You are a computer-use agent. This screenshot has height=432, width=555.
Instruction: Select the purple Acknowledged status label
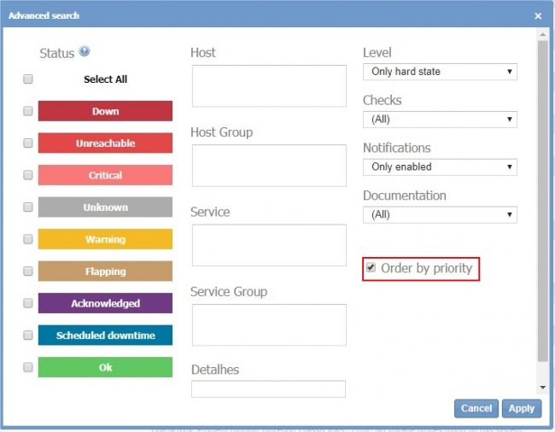(x=105, y=303)
